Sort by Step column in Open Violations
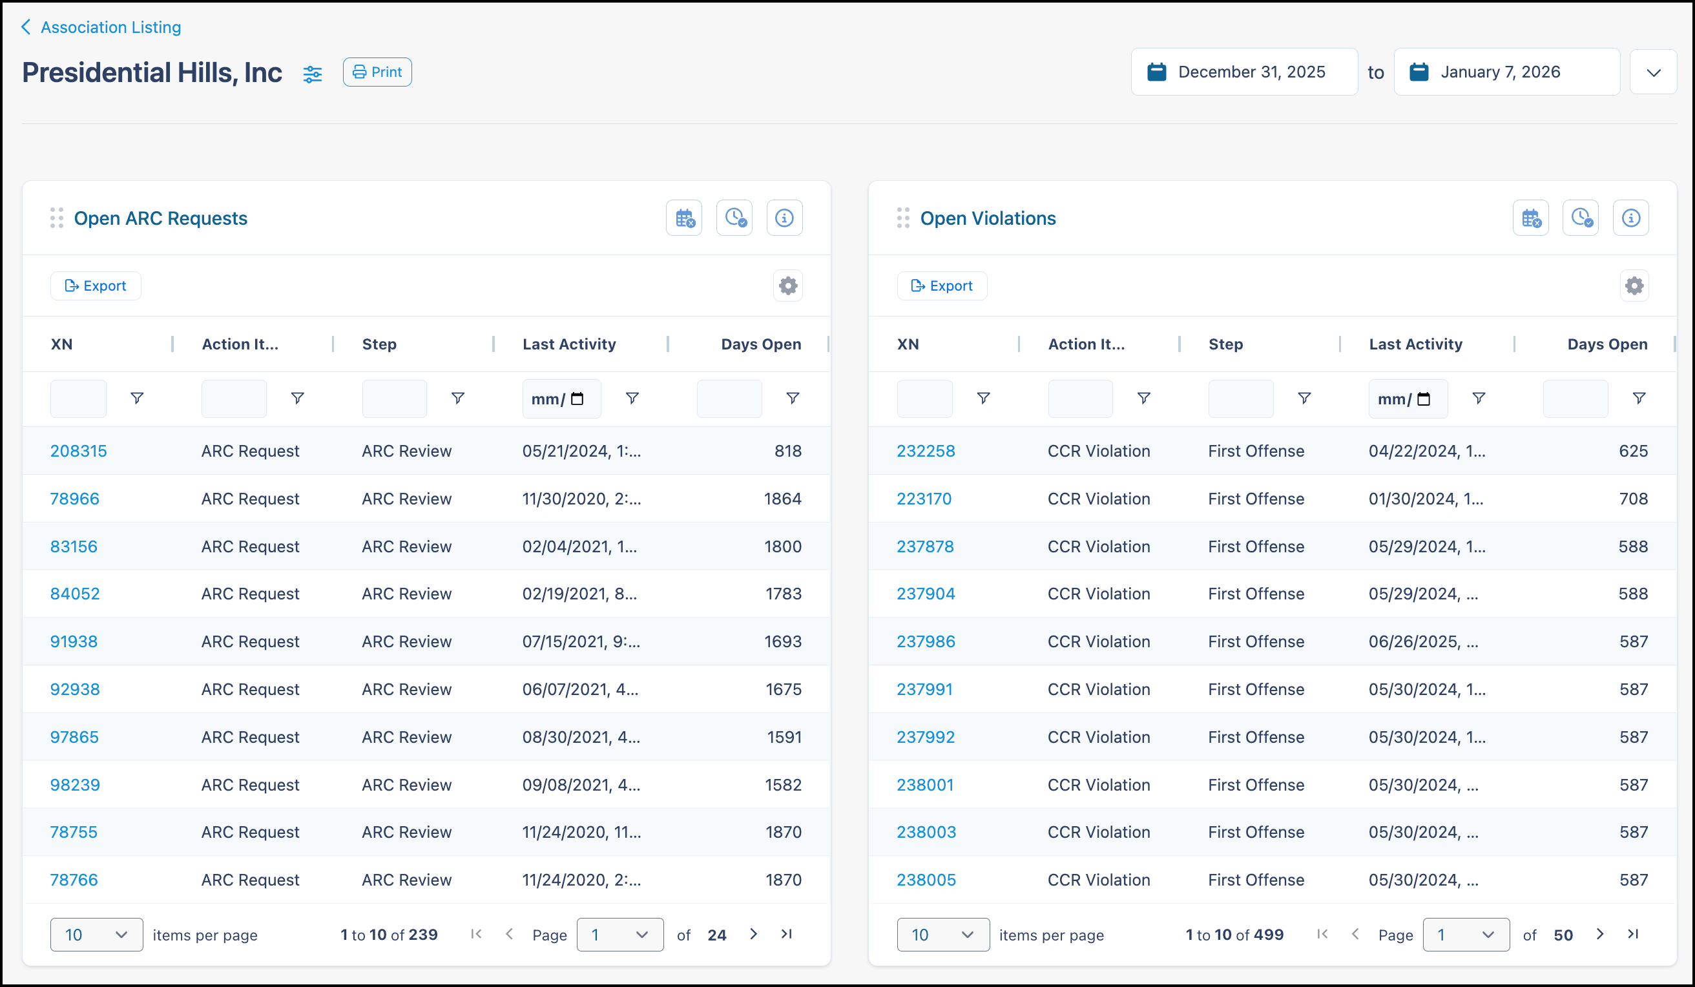The image size is (1695, 987). 1225,344
